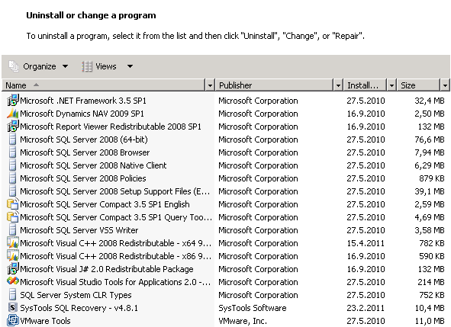Click the SQL Server Compact 3.5 SP1 English icon
The image size is (451, 327).
(x=13, y=204)
